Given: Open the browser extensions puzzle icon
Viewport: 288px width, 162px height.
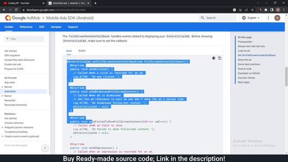Looking at the screenshot, I should click(x=266, y=10).
